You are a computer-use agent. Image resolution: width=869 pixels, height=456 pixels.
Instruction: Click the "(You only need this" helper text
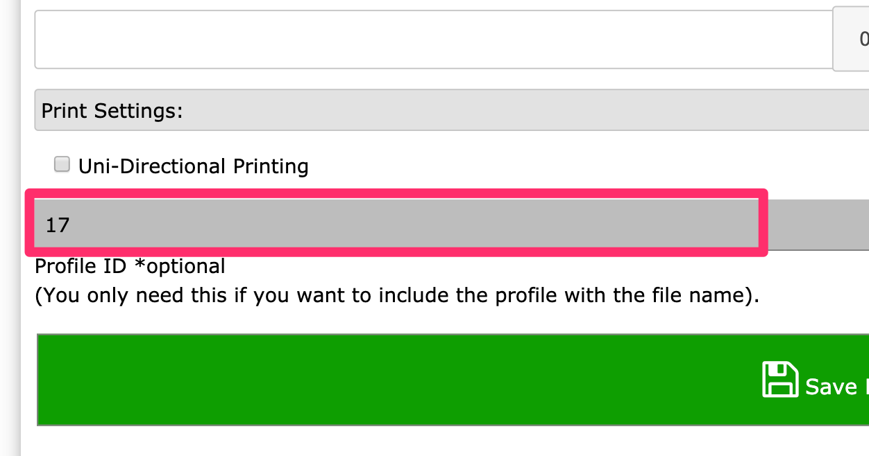(130, 296)
